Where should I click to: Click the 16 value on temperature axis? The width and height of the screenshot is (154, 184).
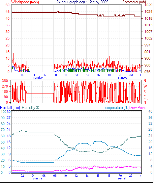(x=150, y=148)
